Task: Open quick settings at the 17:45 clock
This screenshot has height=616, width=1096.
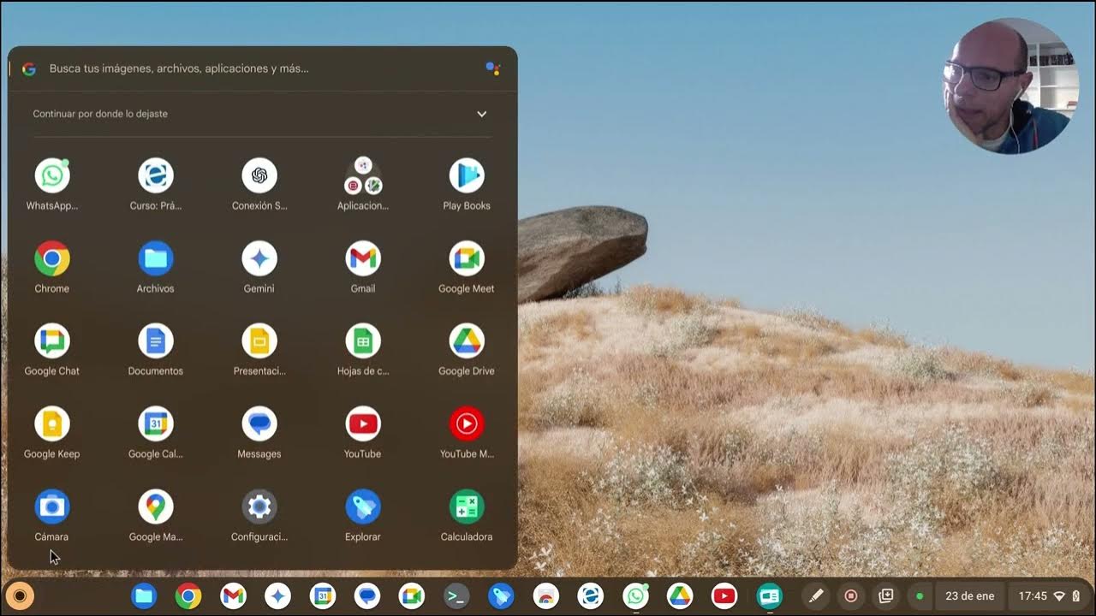Action: pyautogui.click(x=1049, y=595)
